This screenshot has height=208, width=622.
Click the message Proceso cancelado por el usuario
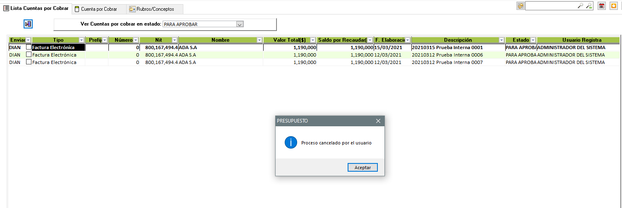coord(336,143)
